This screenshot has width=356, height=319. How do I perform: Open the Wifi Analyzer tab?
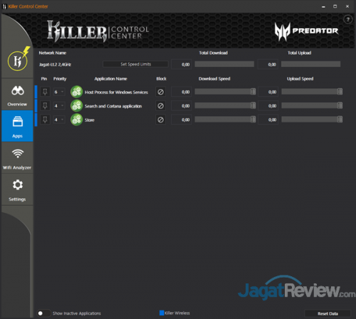(17, 158)
